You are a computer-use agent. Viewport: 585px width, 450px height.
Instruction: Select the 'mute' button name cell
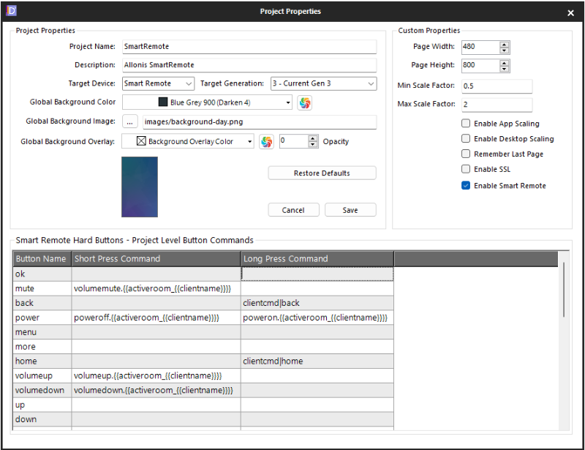42,289
